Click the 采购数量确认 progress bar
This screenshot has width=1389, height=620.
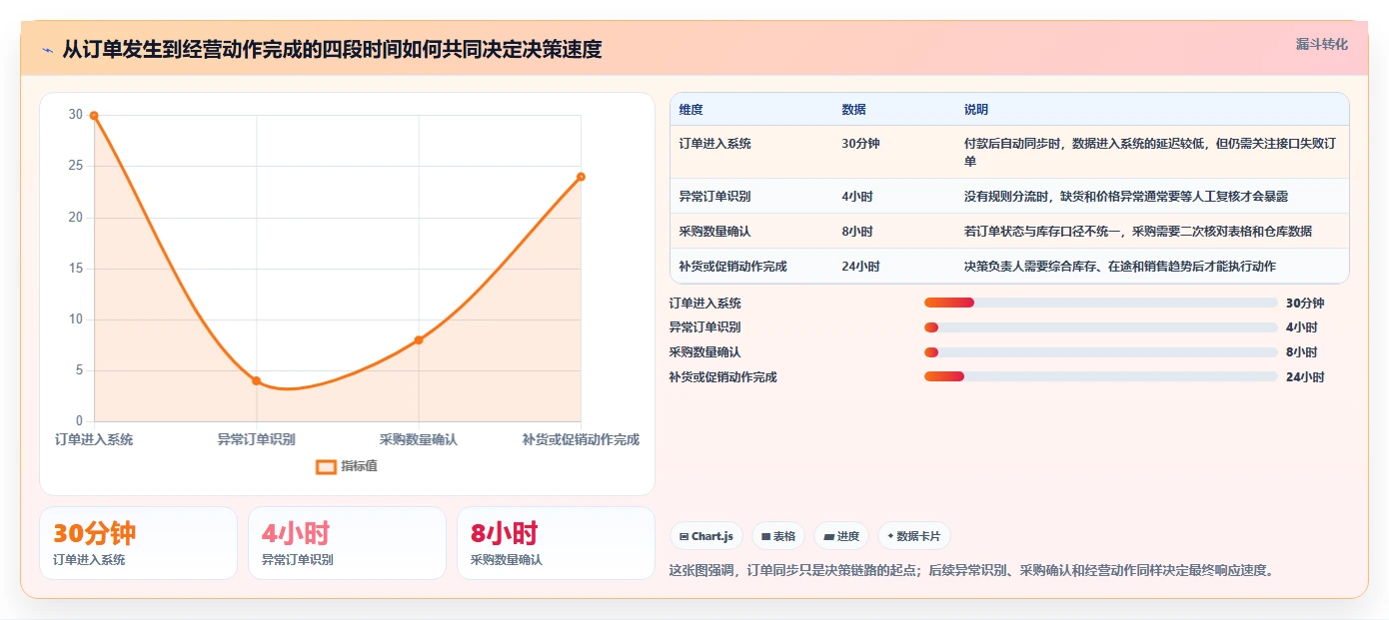click(1101, 351)
